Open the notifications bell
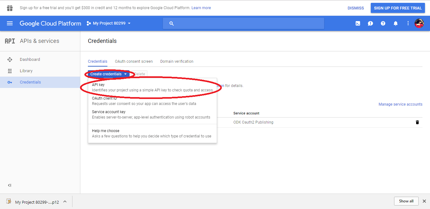 coord(396,23)
